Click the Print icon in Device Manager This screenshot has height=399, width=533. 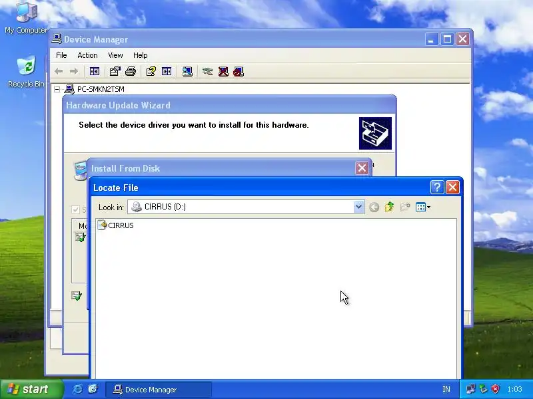[x=131, y=71]
